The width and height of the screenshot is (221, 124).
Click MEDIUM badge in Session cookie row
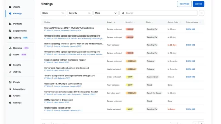coord(131,61)
